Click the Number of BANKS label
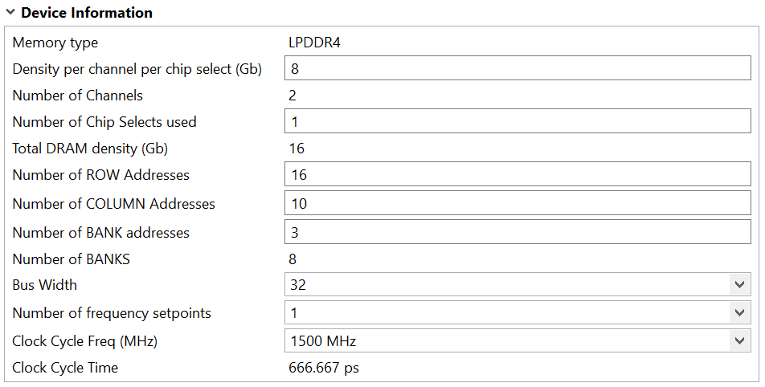Viewport: 765px width, 387px height. (x=71, y=259)
